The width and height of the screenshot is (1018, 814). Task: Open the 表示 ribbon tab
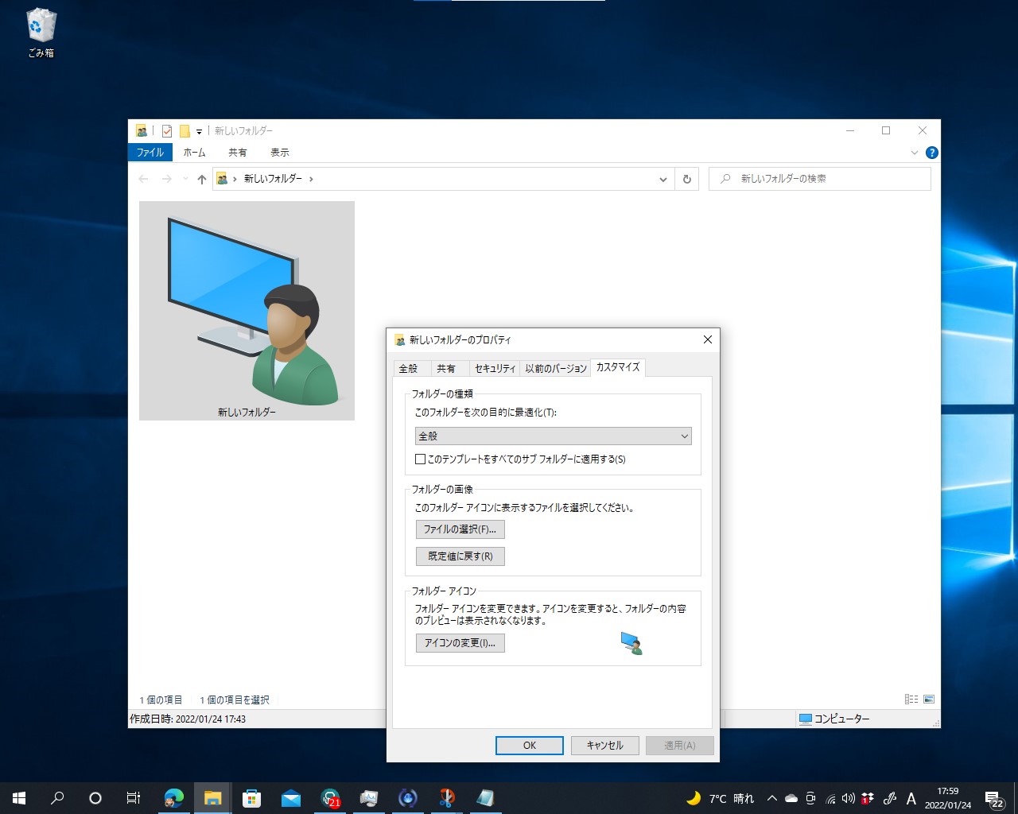point(279,152)
